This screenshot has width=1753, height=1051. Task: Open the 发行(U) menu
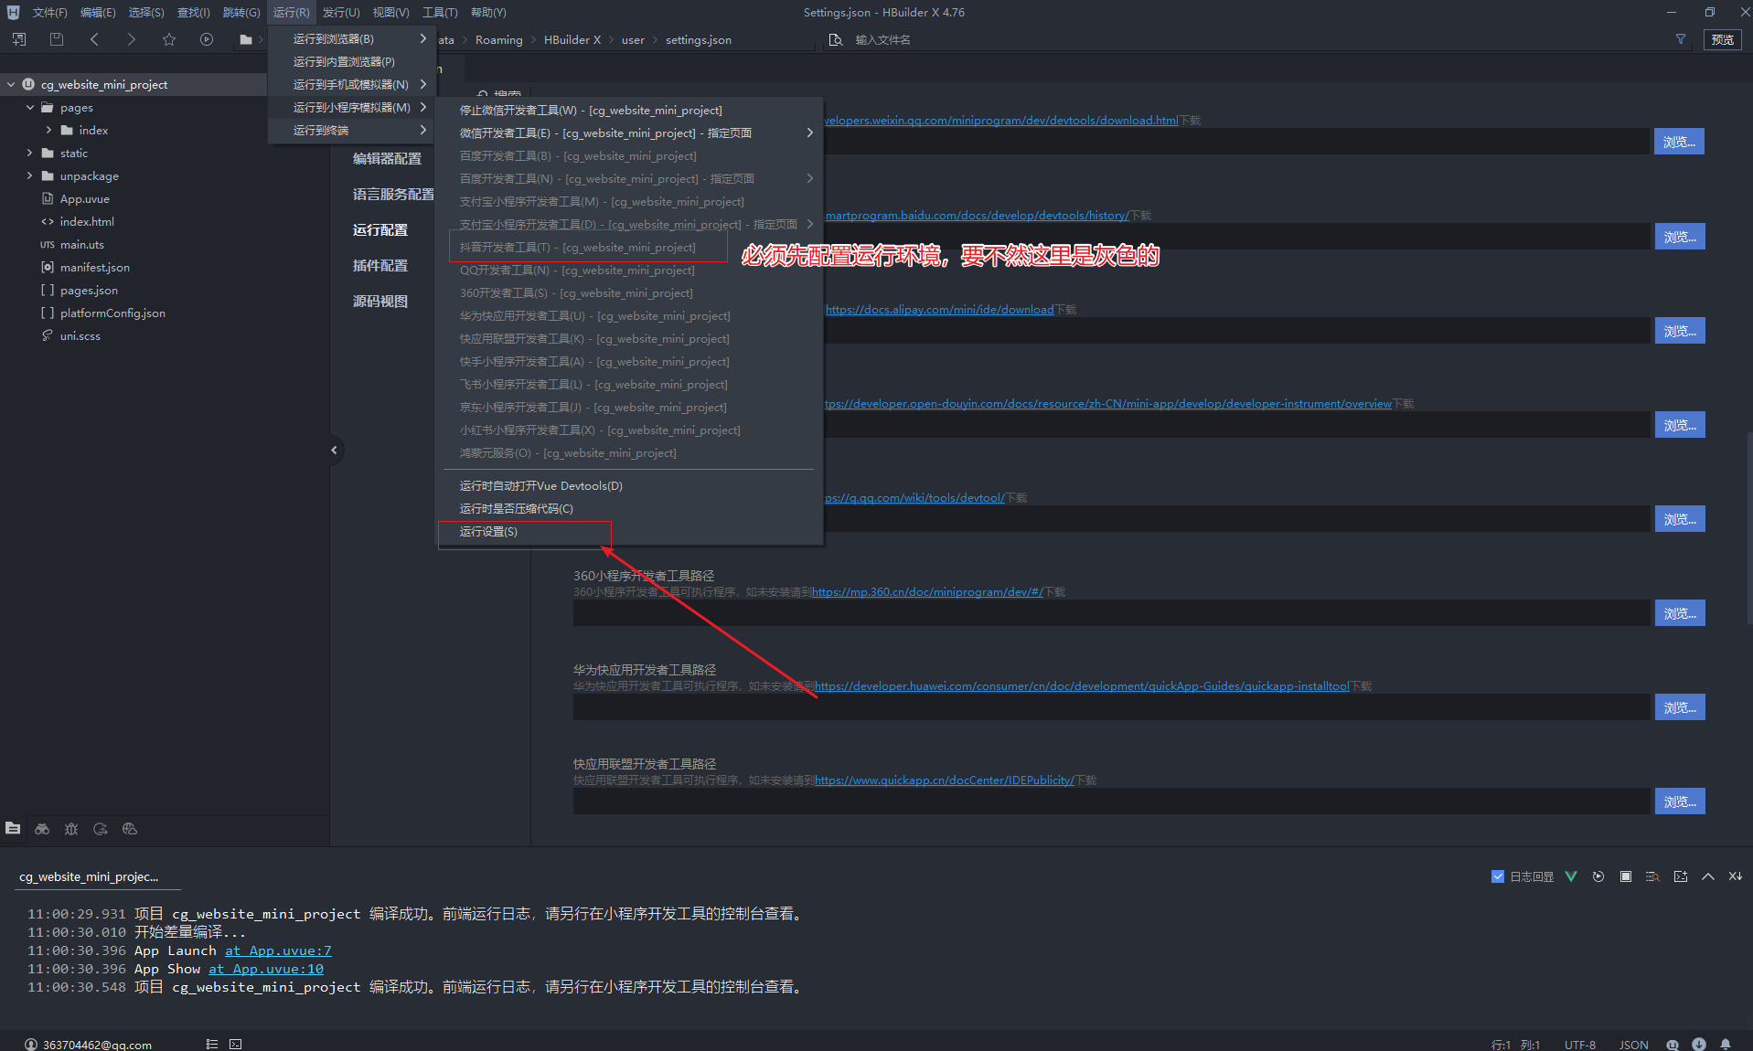click(340, 13)
